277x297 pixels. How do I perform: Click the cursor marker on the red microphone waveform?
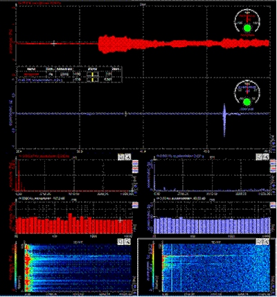[54, 43]
